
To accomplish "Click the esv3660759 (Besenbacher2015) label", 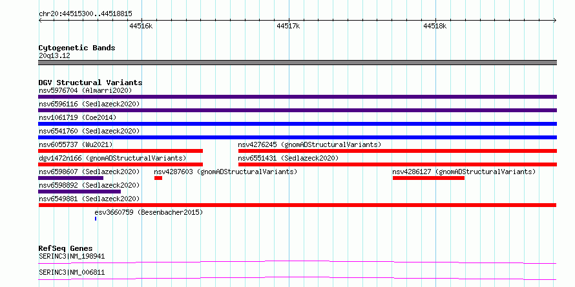I will (149, 212).
